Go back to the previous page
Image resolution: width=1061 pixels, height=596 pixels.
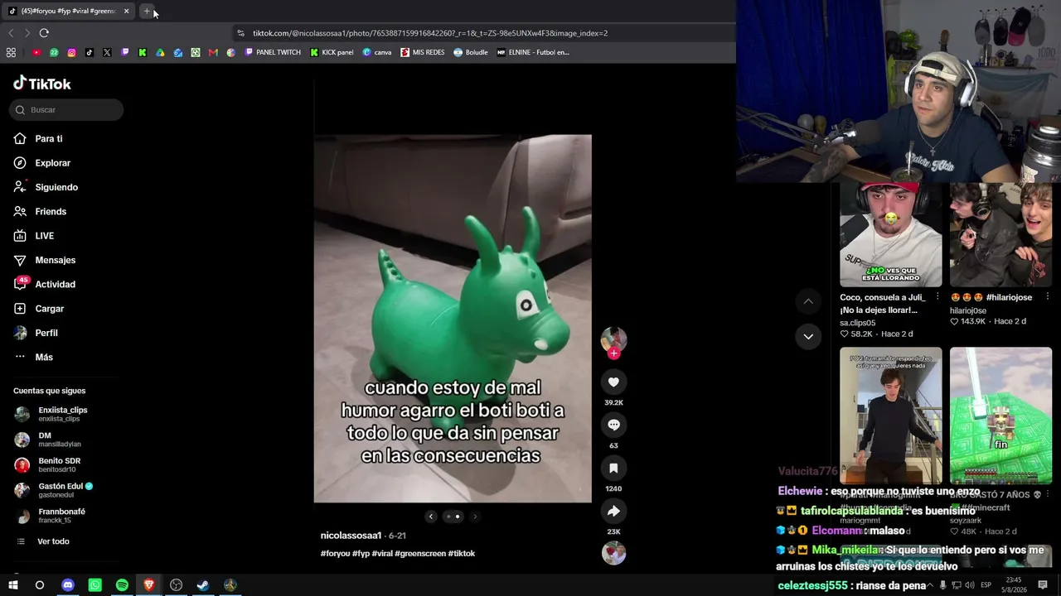point(11,33)
